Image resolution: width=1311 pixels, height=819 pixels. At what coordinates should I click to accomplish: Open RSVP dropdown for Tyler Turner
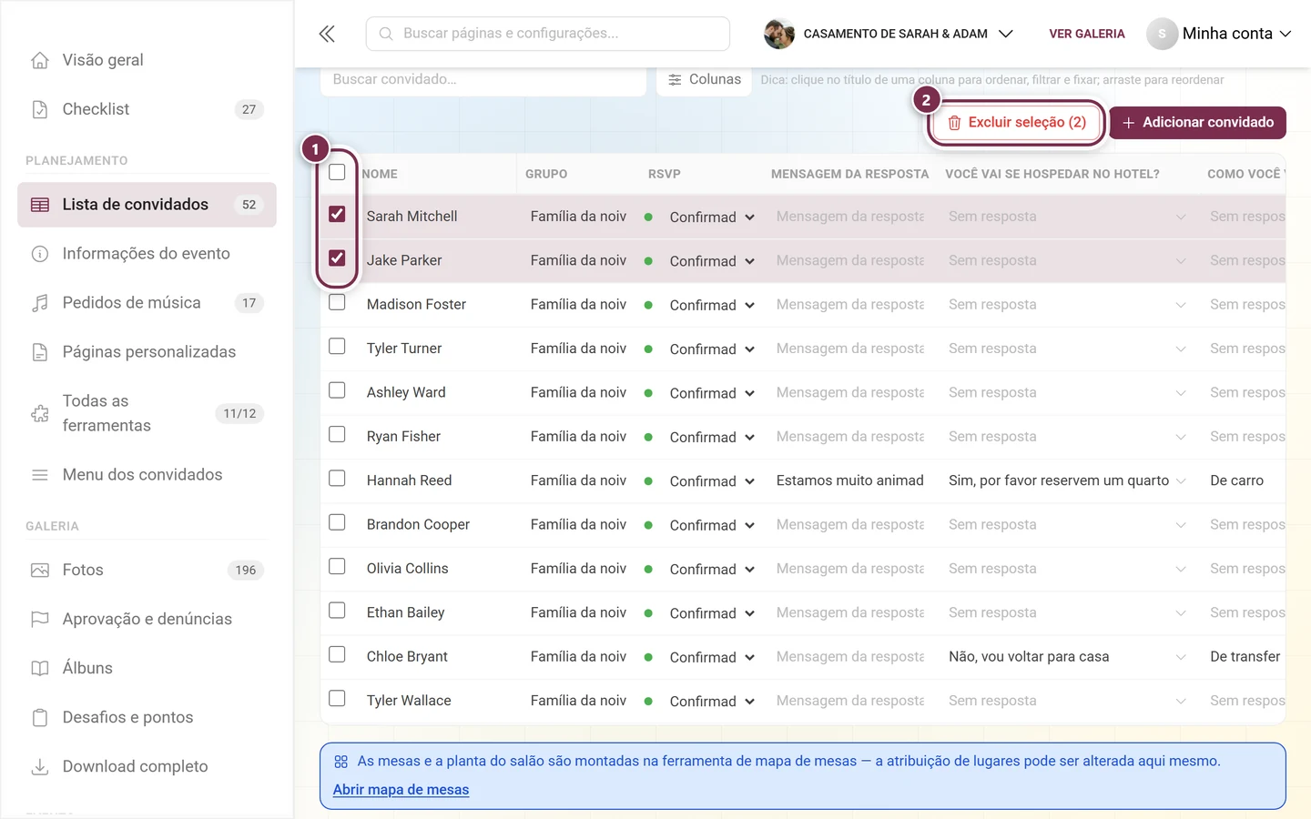tap(712, 349)
